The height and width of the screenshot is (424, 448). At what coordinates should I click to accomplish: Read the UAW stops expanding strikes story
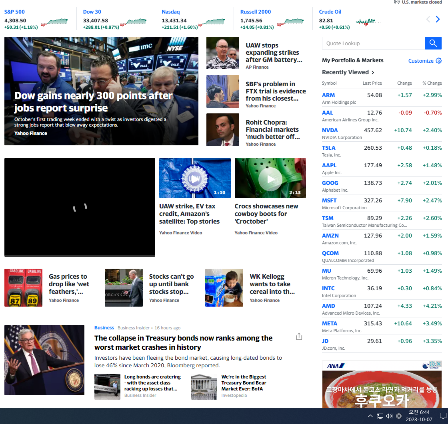click(274, 52)
